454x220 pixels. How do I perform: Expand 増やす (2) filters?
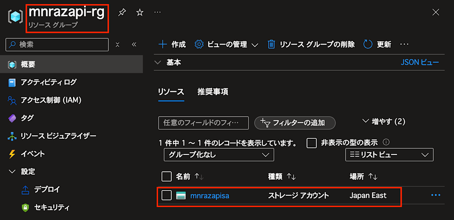tap(384, 121)
